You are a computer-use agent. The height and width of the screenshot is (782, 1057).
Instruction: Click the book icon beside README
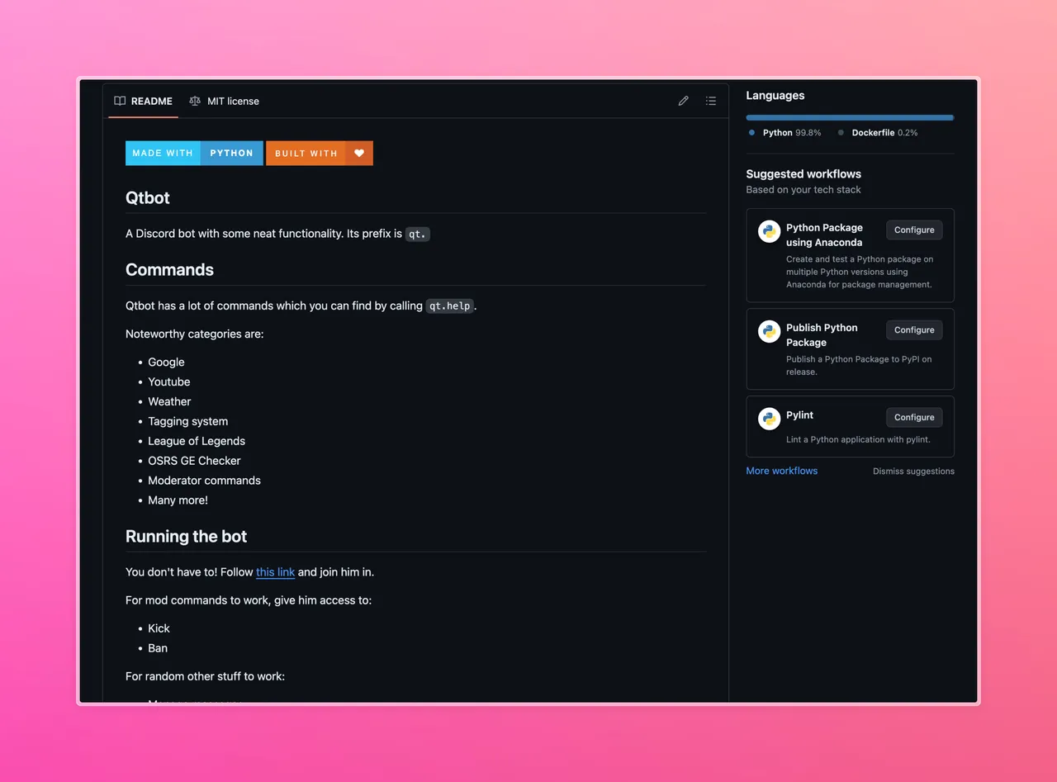click(x=120, y=101)
